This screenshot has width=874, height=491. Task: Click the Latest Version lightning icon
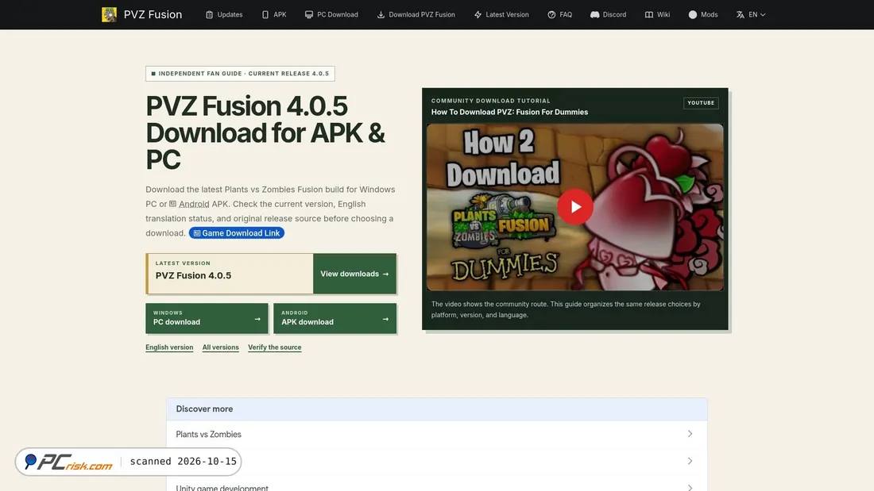(478, 14)
